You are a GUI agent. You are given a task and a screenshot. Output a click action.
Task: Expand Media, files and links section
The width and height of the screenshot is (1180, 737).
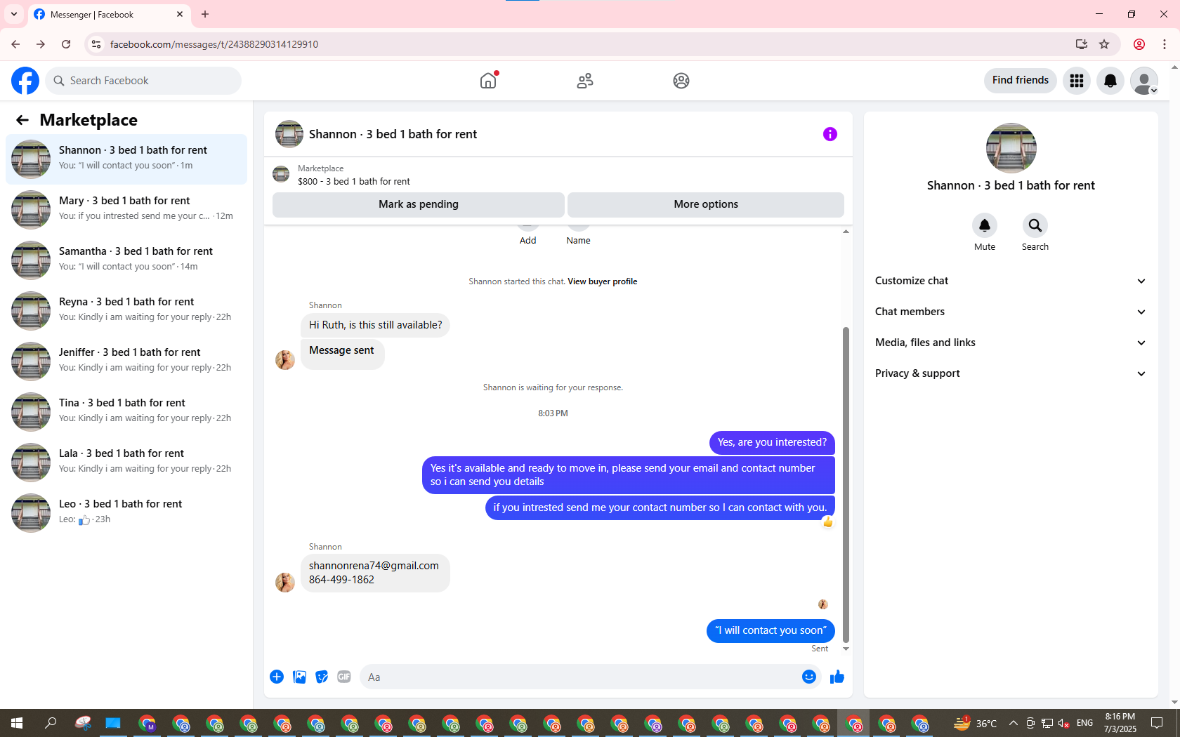click(1011, 343)
